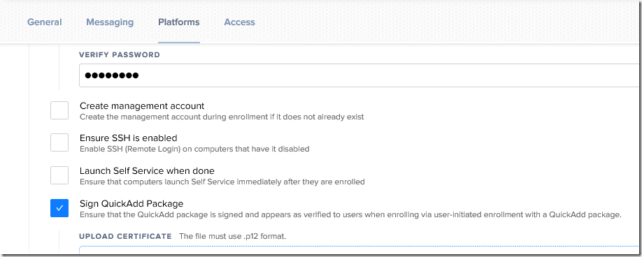Click the 'Launch Self Service when done' label
The width and height of the screenshot is (642, 257).
147,170
